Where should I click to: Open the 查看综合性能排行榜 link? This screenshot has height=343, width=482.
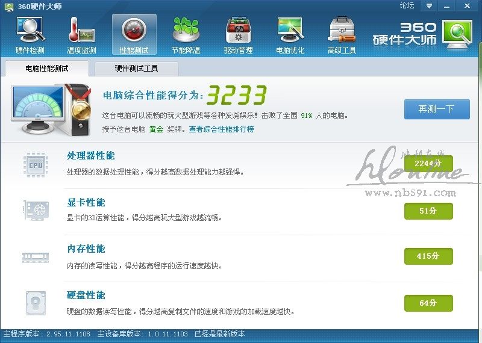coord(221,129)
